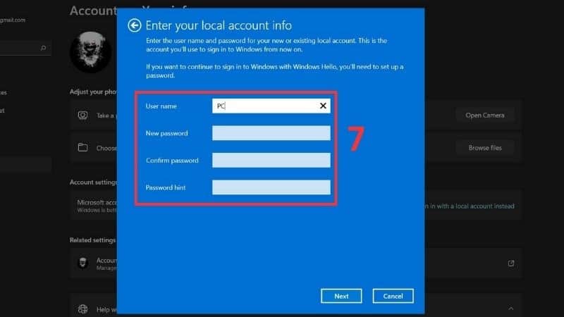Open the external link icon under Related settings
This screenshot has height=317, width=564.
click(x=511, y=263)
